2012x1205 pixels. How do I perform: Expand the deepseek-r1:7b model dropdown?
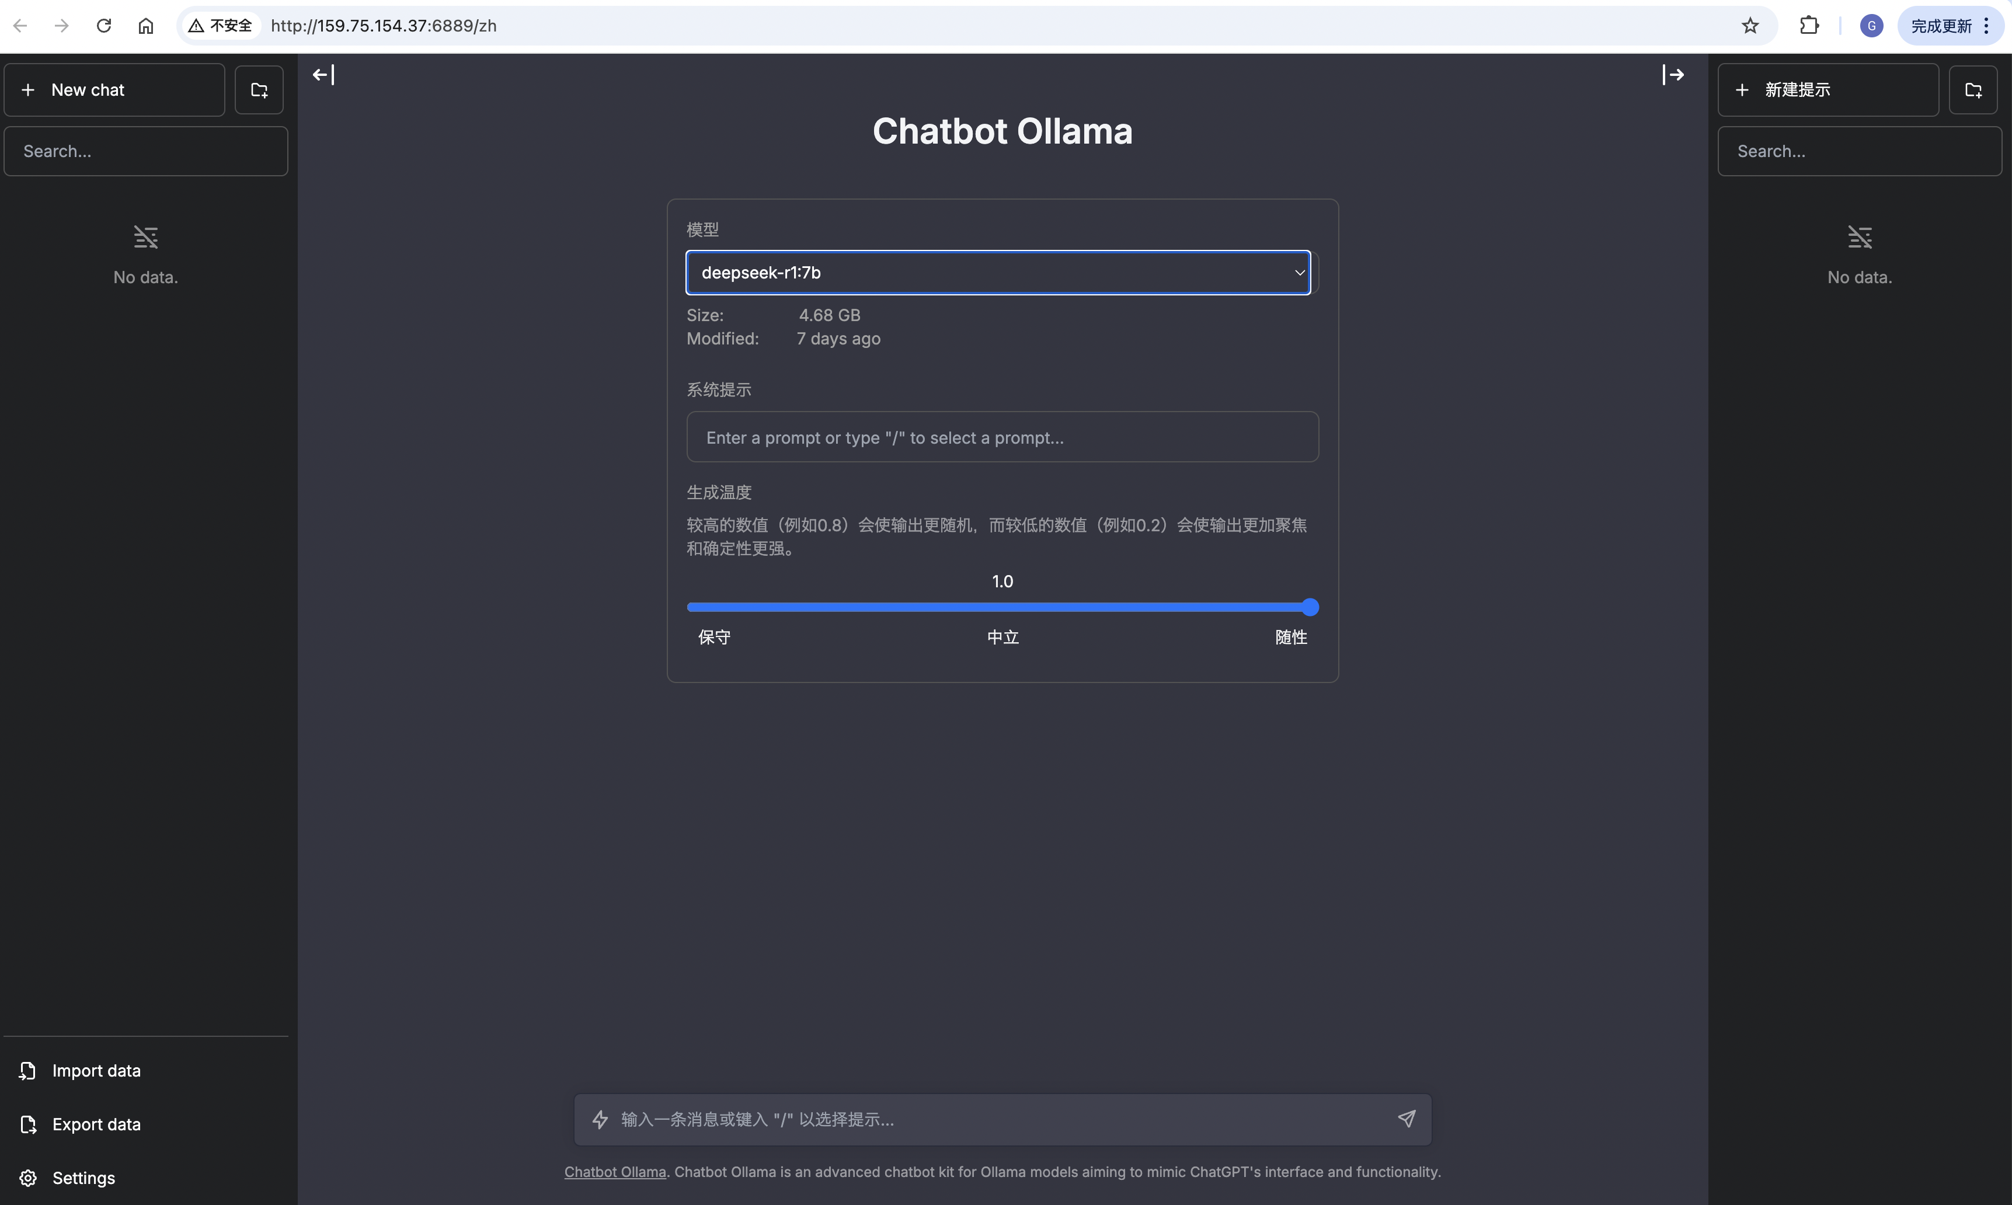pyautogui.click(x=1000, y=271)
